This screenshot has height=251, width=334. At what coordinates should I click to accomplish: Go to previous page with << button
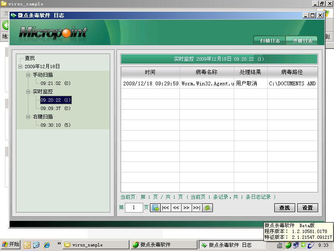point(176,207)
